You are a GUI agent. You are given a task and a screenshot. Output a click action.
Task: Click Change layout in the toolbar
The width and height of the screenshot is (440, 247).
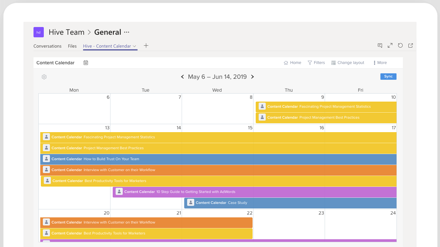pyautogui.click(x=348, y=63)
